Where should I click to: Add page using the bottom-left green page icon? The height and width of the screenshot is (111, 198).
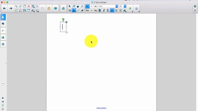pyautogui.click(x=3, y=105)
